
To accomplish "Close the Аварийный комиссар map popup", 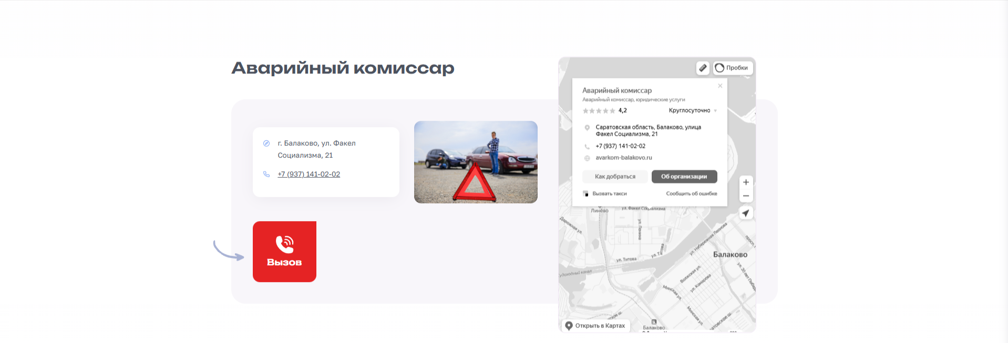I will (720, 86).
